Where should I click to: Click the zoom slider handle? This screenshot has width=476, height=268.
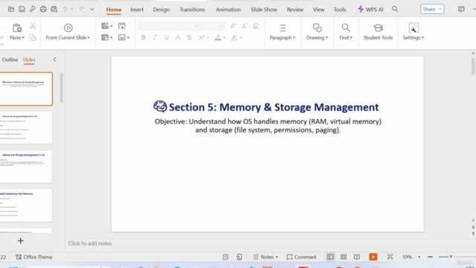tap(451, 257)
